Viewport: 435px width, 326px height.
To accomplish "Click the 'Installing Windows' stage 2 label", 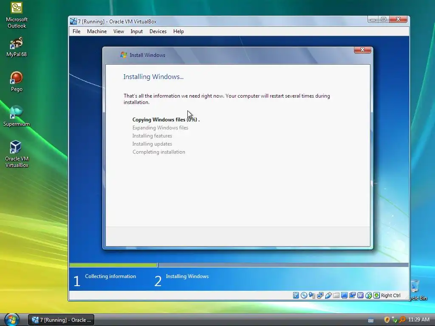I will 187,276.
